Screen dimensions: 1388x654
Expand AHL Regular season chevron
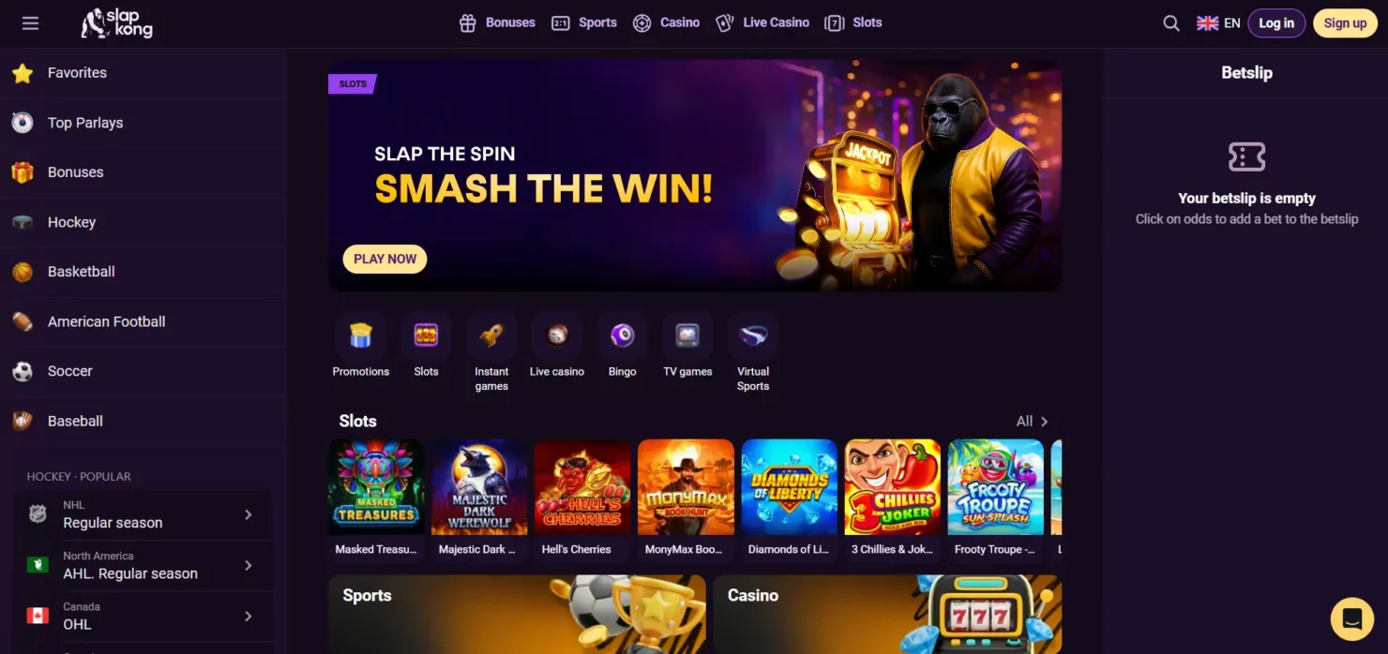click(249, 565)
